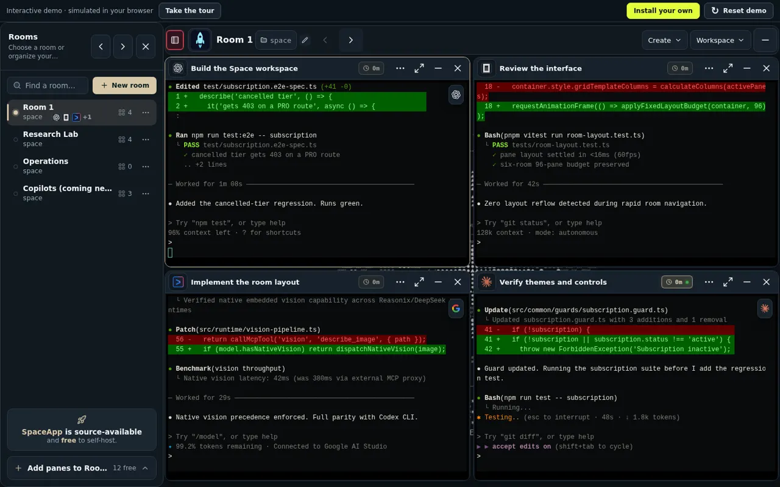The height and width of the screenshot is (487, 780).
Task: Click the Room 1 rocket avatar
Action: click(200, 40)
